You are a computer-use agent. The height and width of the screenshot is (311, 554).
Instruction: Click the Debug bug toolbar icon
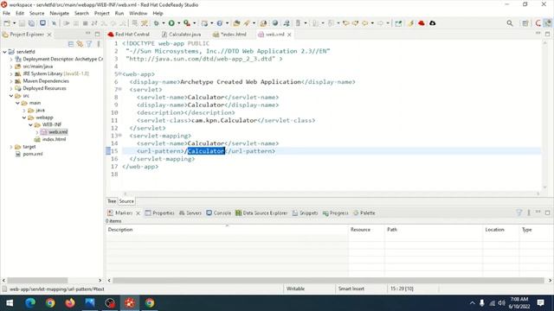(156, 23)
